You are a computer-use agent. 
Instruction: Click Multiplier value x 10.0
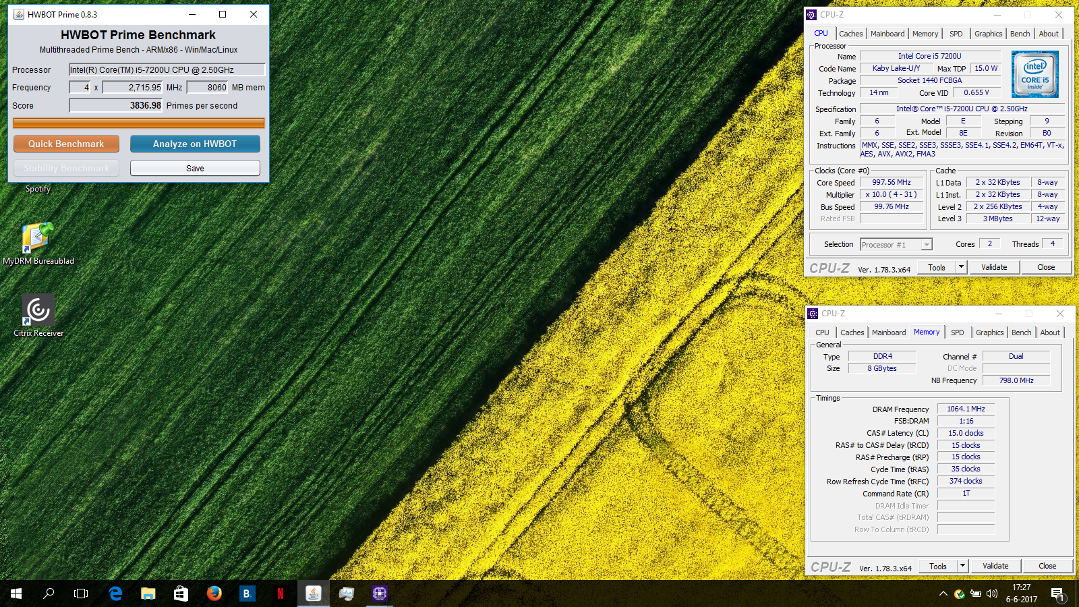(892, 194)
